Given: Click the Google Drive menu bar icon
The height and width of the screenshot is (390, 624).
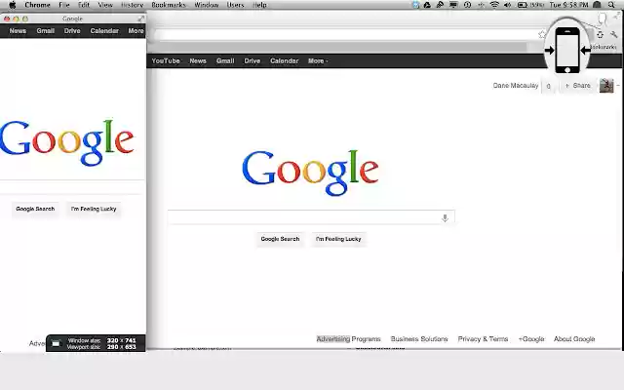Looking at the screenshot, I should click(427, 5).
